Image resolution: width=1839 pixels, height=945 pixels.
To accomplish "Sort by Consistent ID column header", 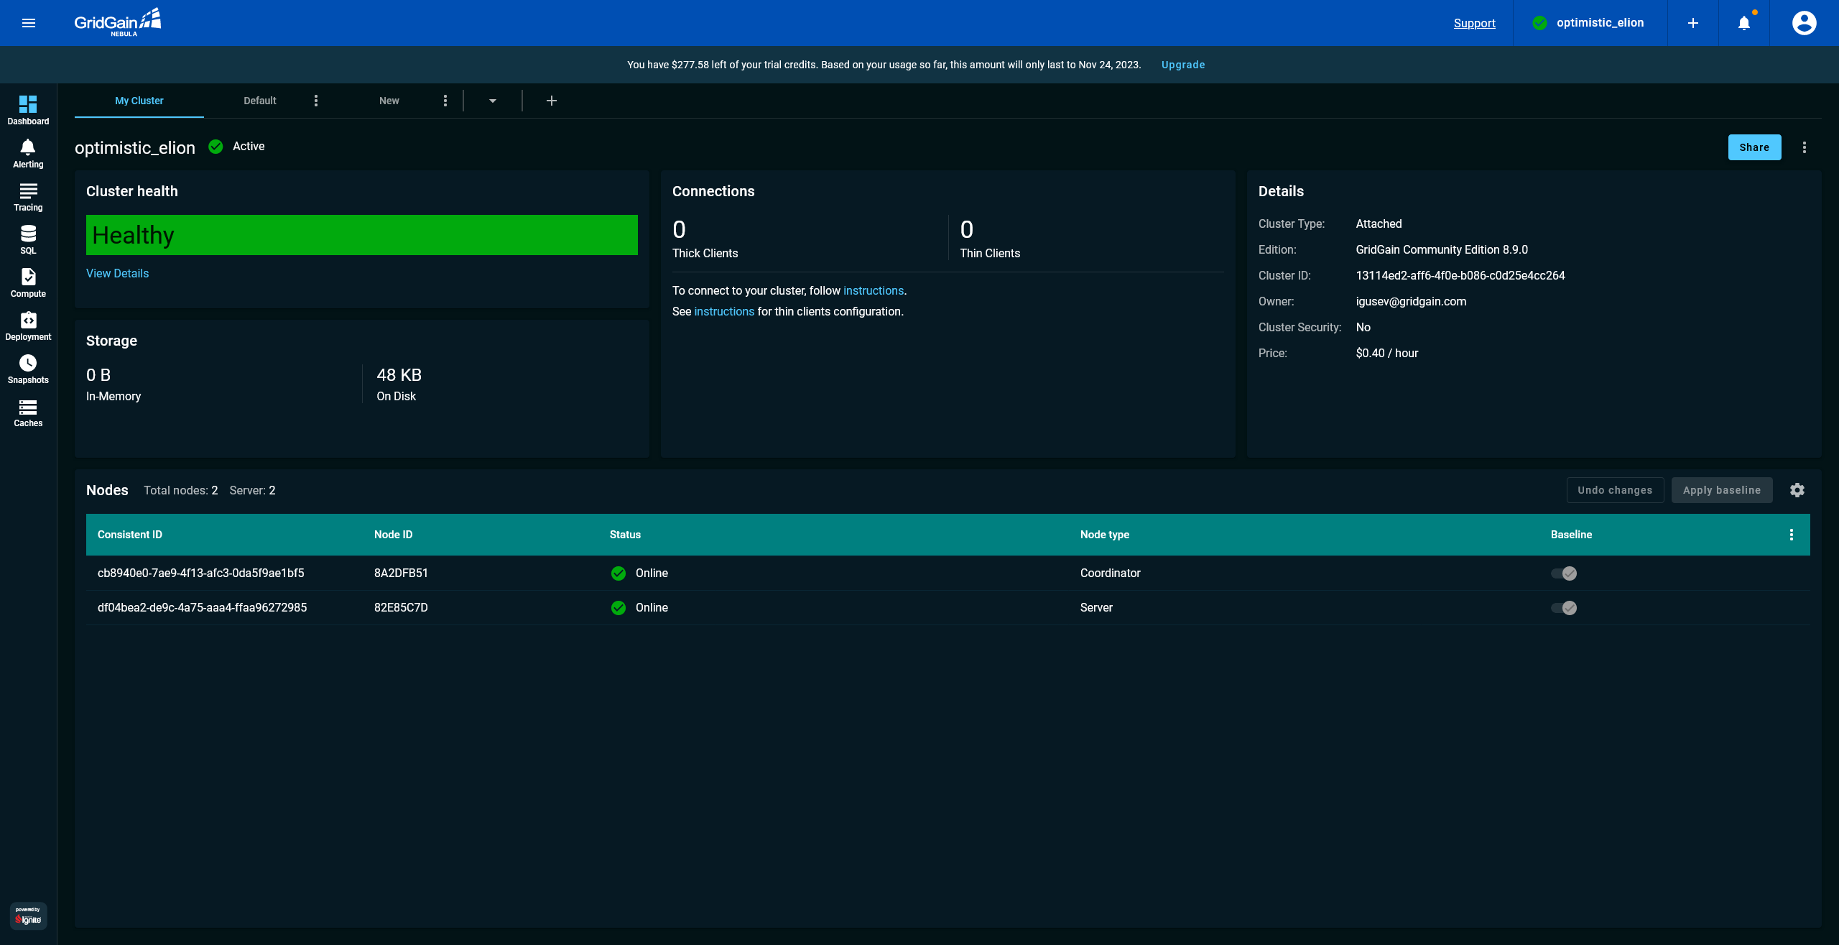I will [x=130, y=535].
